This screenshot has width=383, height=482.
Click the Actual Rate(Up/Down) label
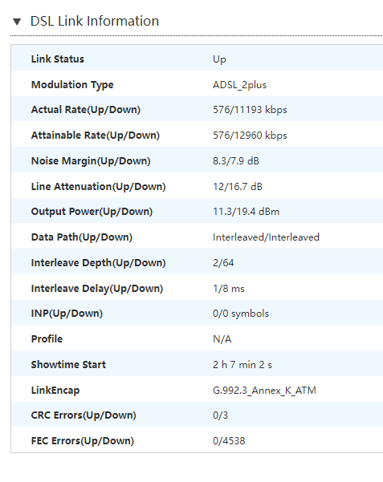pyautogui.click(x=86, y=110)
